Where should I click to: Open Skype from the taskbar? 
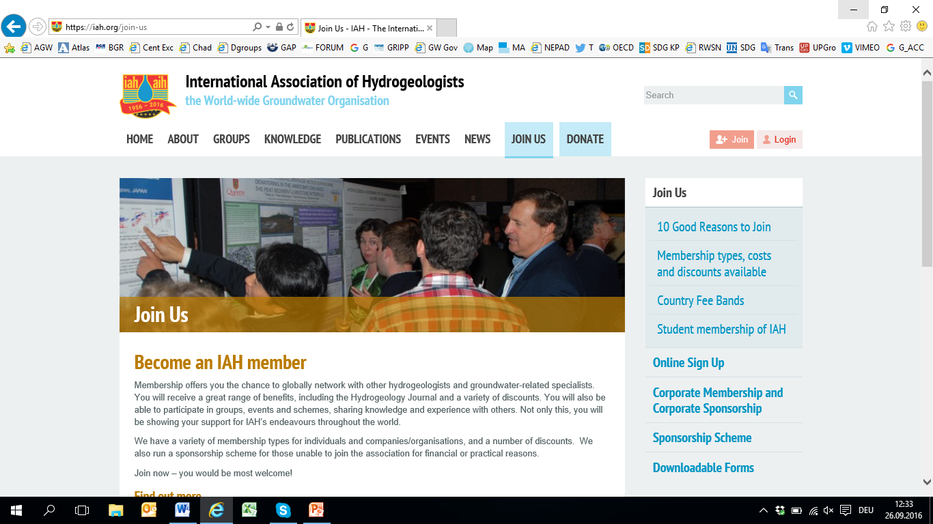(x=283, y=510)
